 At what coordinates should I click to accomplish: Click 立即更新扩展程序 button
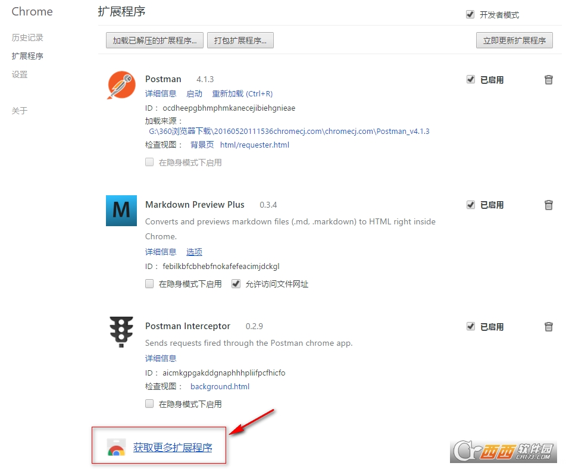(x=514, y=40)
